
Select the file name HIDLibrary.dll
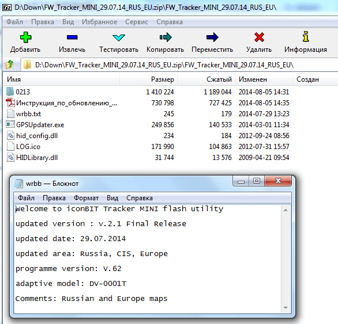click(x=37, y=158)
